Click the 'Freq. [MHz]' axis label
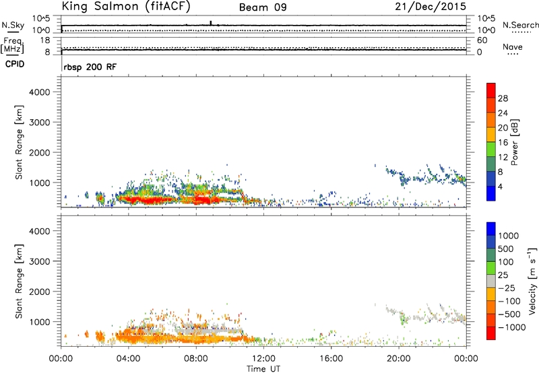539x373 pixels. click(x=13, y=45)
